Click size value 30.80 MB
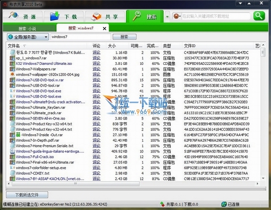 120,58
